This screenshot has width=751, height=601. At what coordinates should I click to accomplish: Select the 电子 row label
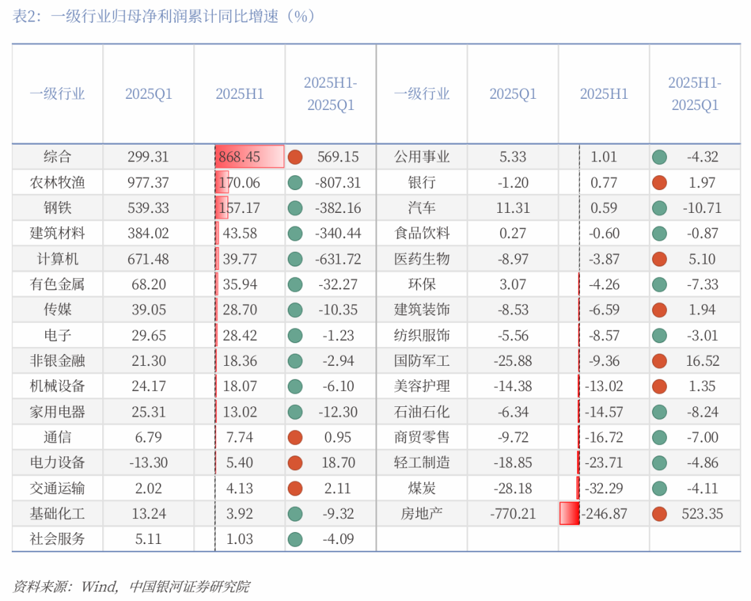[x=58, y=335]
